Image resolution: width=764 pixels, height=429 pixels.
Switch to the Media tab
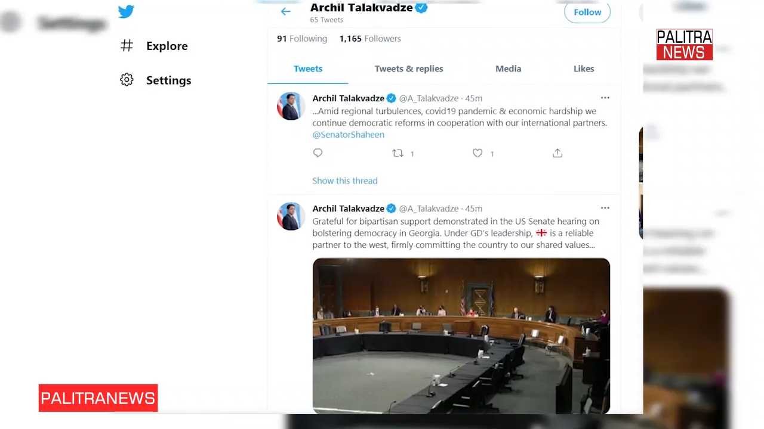click(x=508, y=69)
